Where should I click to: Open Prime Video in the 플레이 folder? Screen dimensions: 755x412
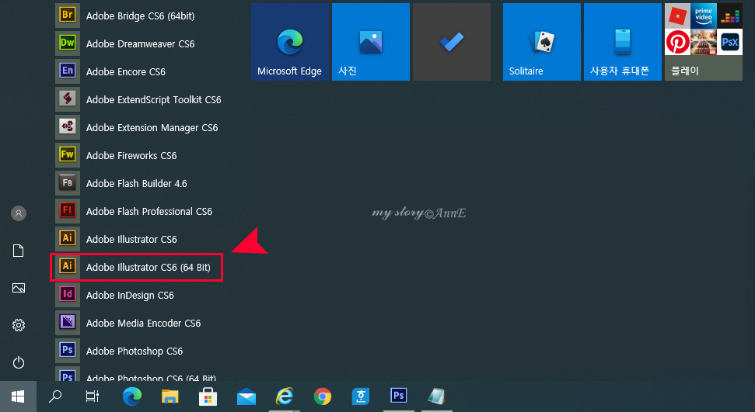(704, 16)
